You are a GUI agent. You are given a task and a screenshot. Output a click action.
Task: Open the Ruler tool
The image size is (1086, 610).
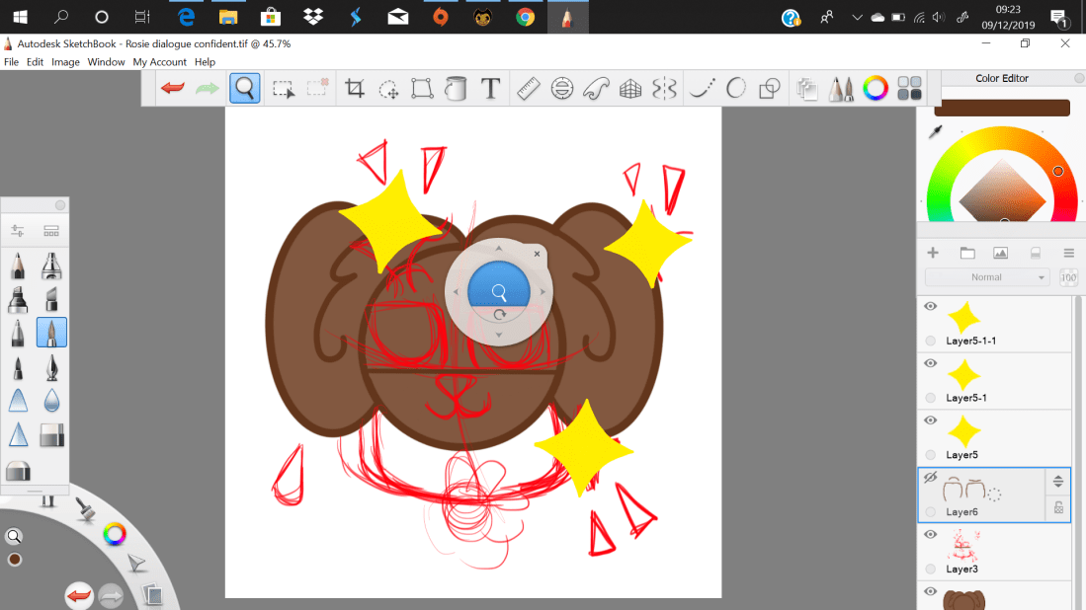pos(528,89)
